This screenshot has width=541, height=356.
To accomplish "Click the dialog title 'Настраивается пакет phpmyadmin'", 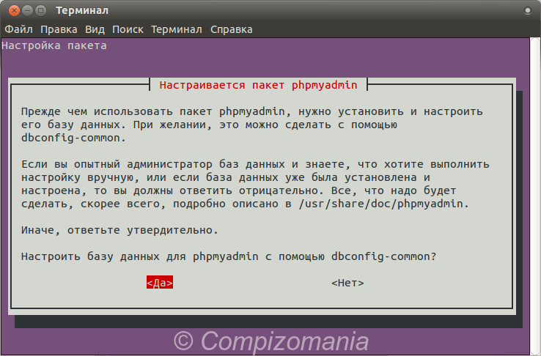I will pos(259,85).
